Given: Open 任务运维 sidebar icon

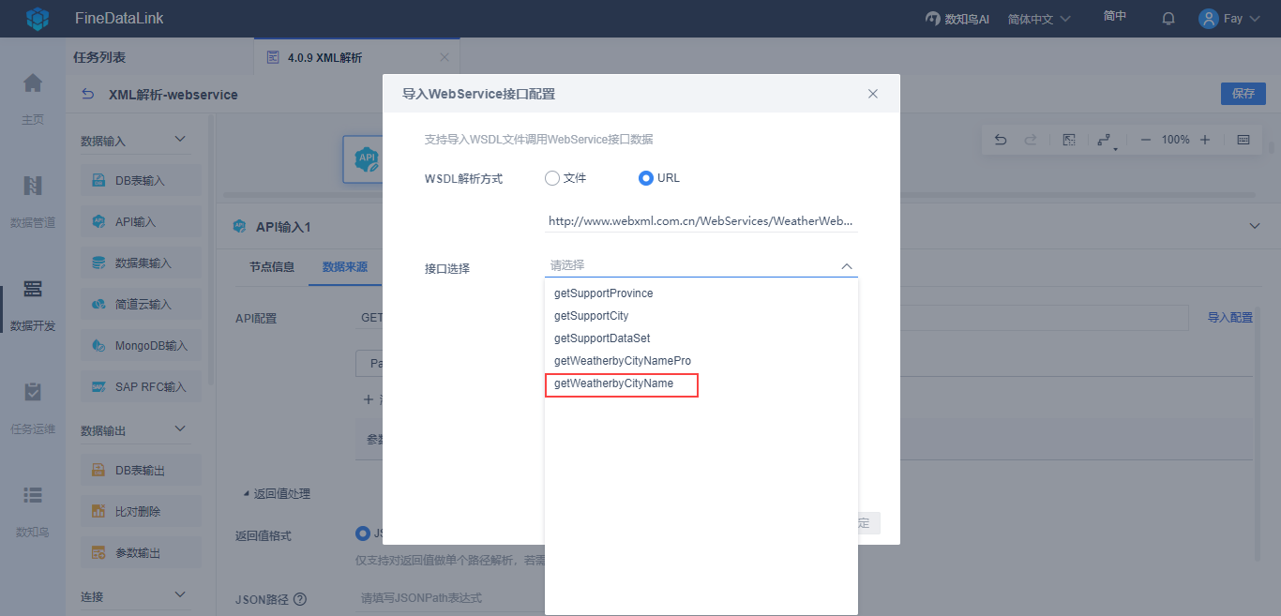Looking at the screenshot, I should click(33, 393).
